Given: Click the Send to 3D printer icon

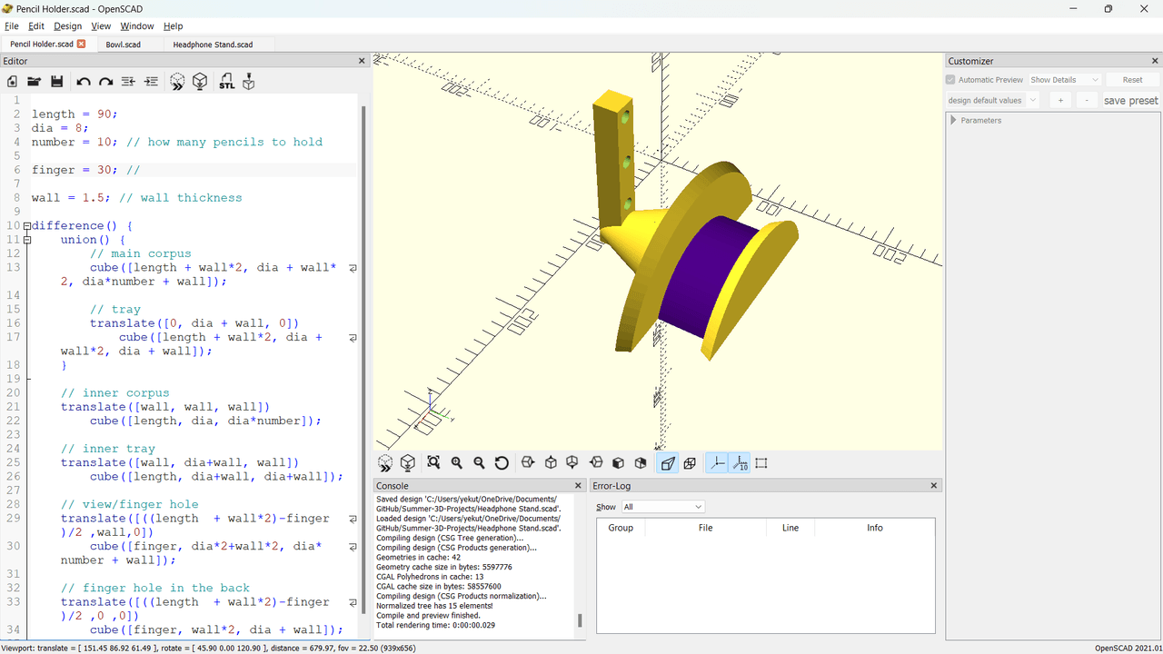Looking at the screenshot, I should click(248, 82).
